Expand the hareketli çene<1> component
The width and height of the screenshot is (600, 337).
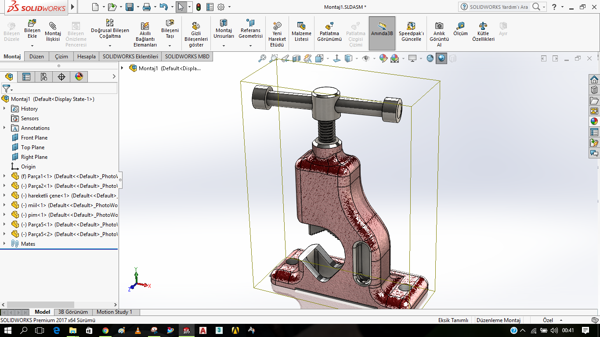coord(4,195)
